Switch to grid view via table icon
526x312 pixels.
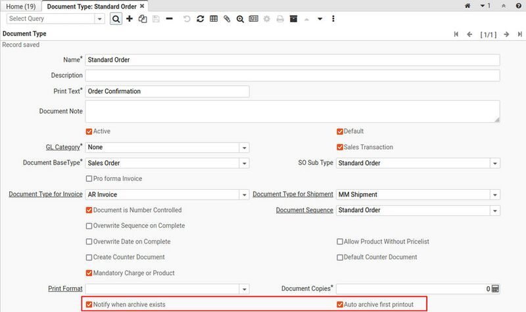click(214, 19)
